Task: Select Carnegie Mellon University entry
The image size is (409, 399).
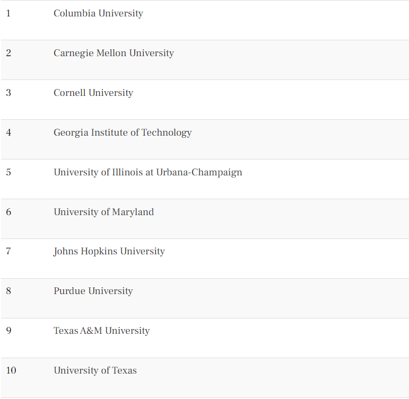Action: point(114,53)
